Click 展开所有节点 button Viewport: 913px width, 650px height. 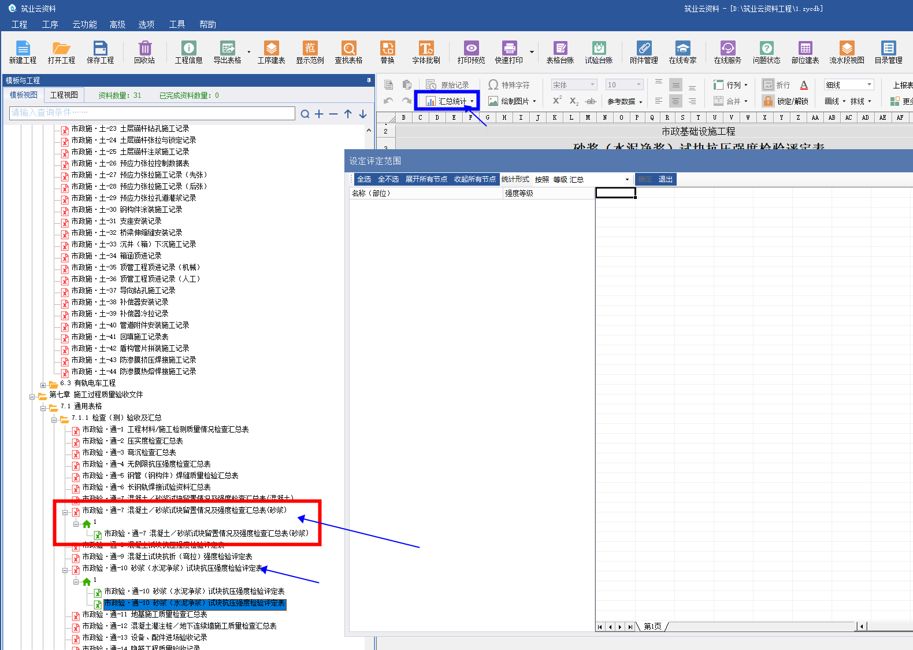coord(426,179)
